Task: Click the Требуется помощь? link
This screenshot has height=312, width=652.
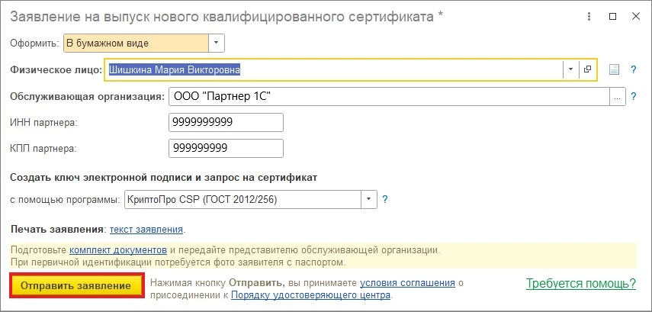Action: tap(580, 284)
